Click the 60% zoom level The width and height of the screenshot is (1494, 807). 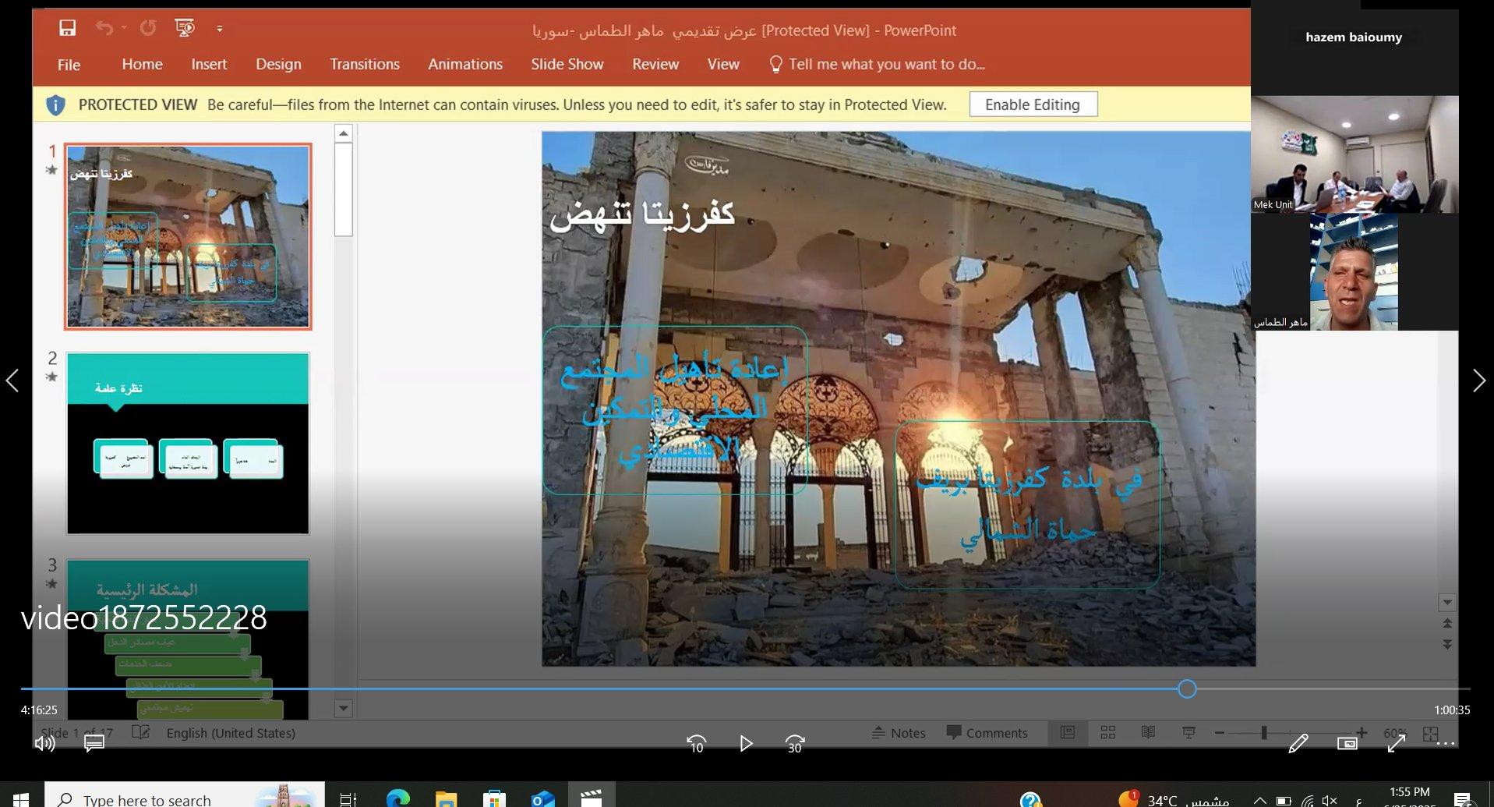(1395, 733)
